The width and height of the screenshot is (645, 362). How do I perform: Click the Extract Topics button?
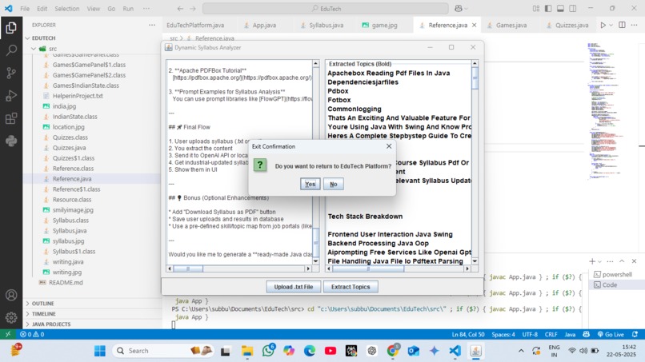pos(351,287)
